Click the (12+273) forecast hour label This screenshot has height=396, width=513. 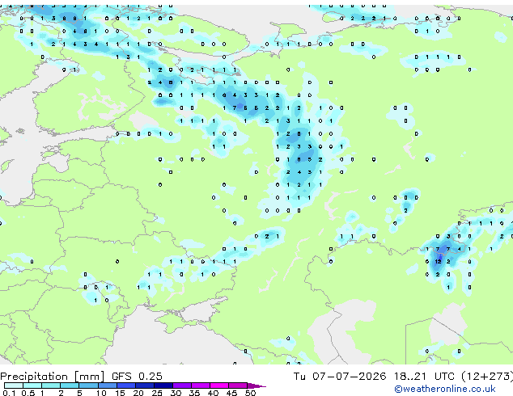click(x=487, y=377)
